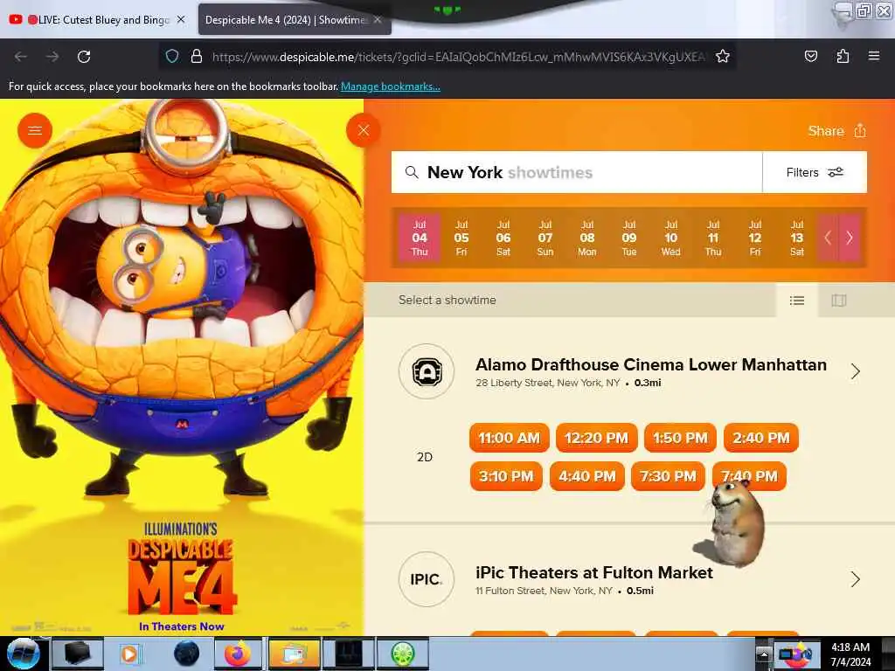
Task: Open the orange hamburger menu on the poster
Action: pos(35,130)
